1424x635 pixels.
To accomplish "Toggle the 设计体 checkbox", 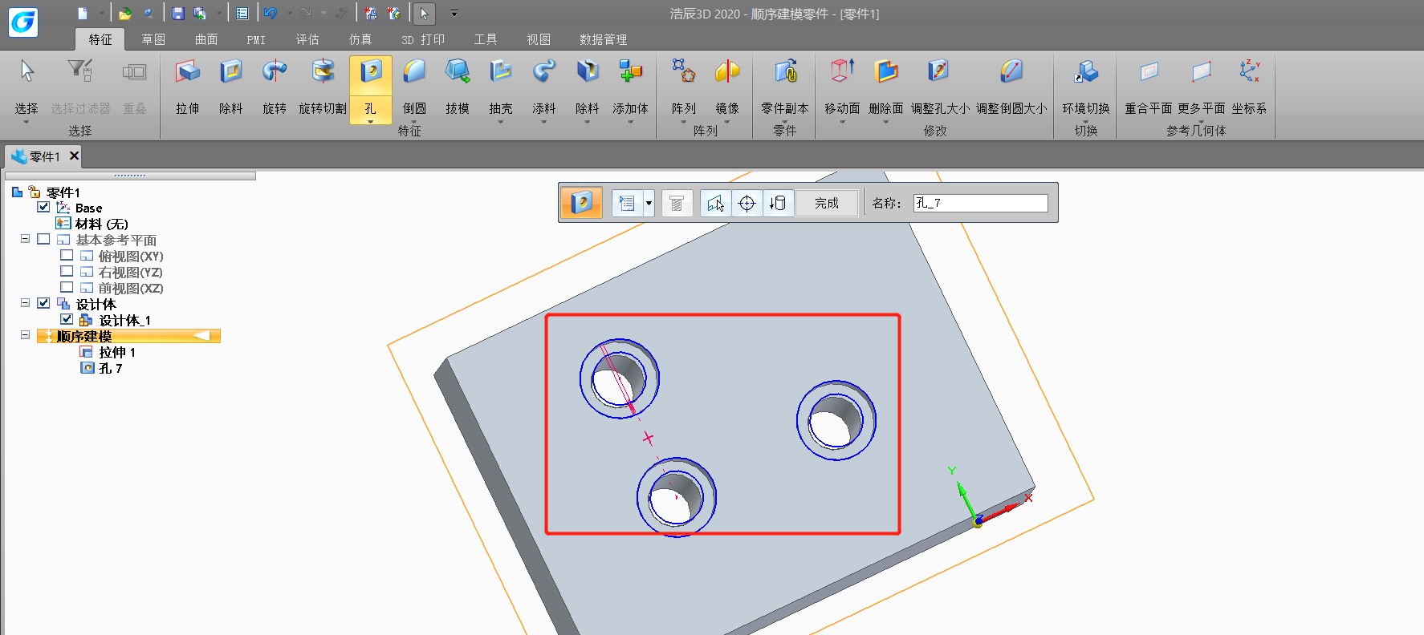I will [x=43, y=303].
